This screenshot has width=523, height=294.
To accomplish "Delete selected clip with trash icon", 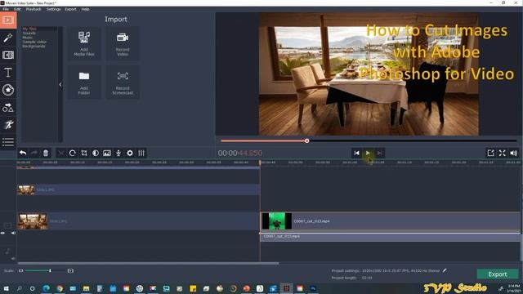I will click(46, 153).
